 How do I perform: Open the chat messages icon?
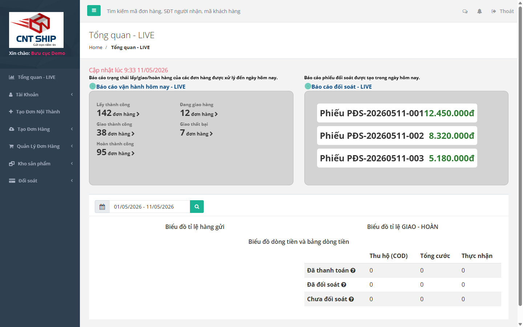[465, 11]
